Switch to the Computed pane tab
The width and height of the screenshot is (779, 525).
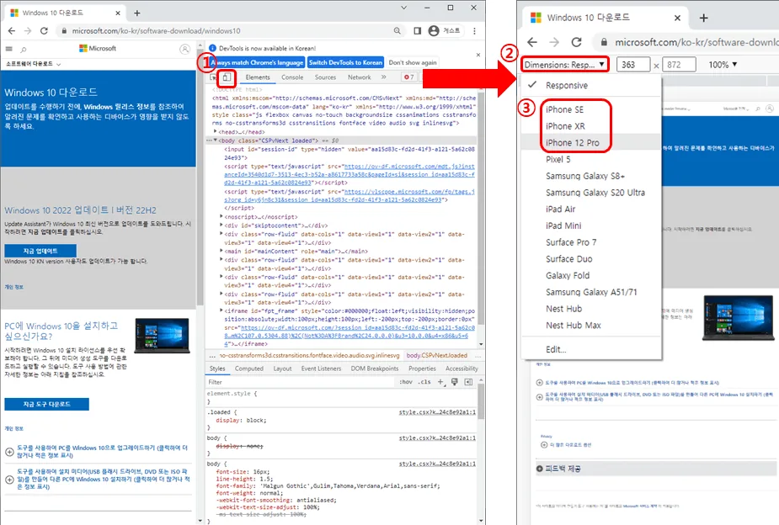[x=249, y=369]
